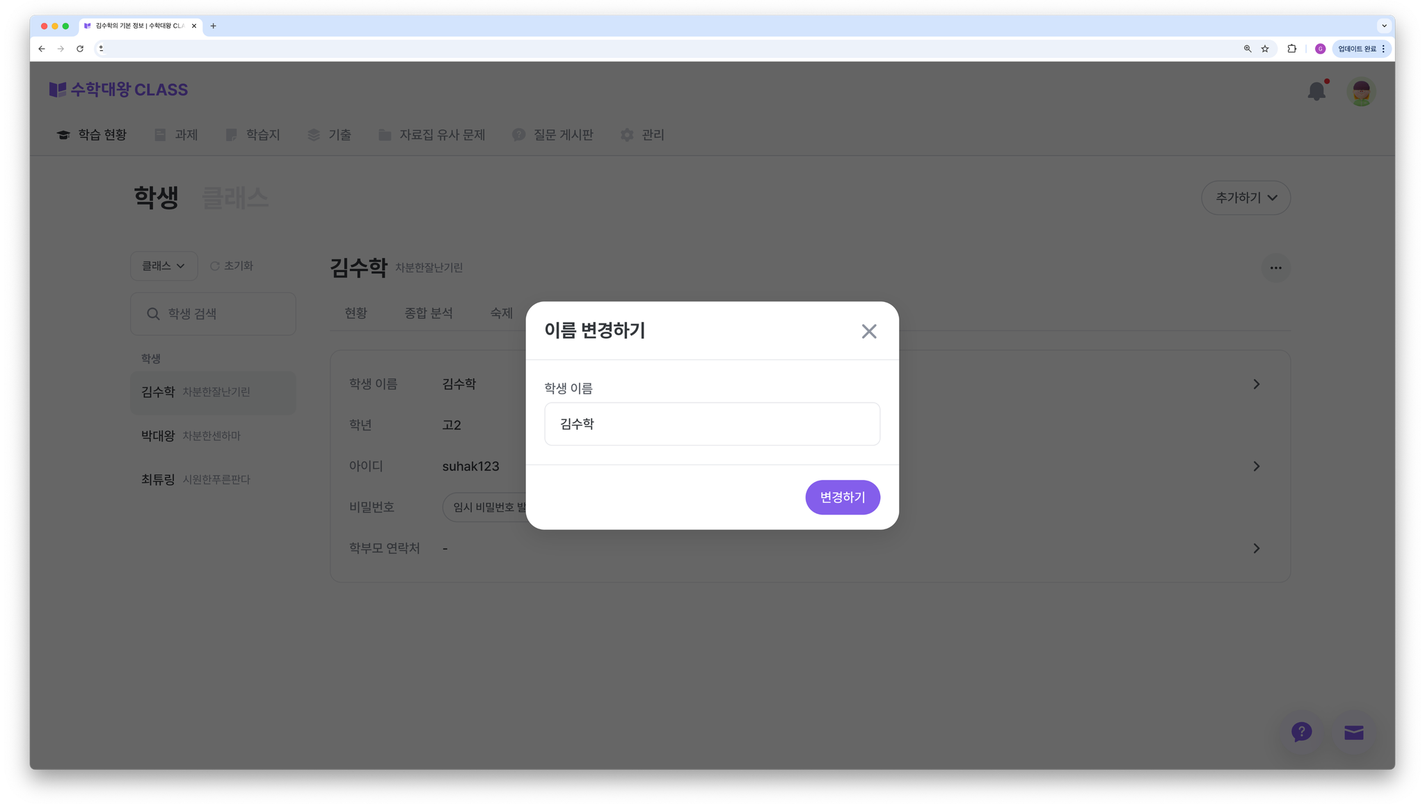Open 자료집 유사 문제 menu
Screen dimensions: 1425x804
click(x=432, y=135)
